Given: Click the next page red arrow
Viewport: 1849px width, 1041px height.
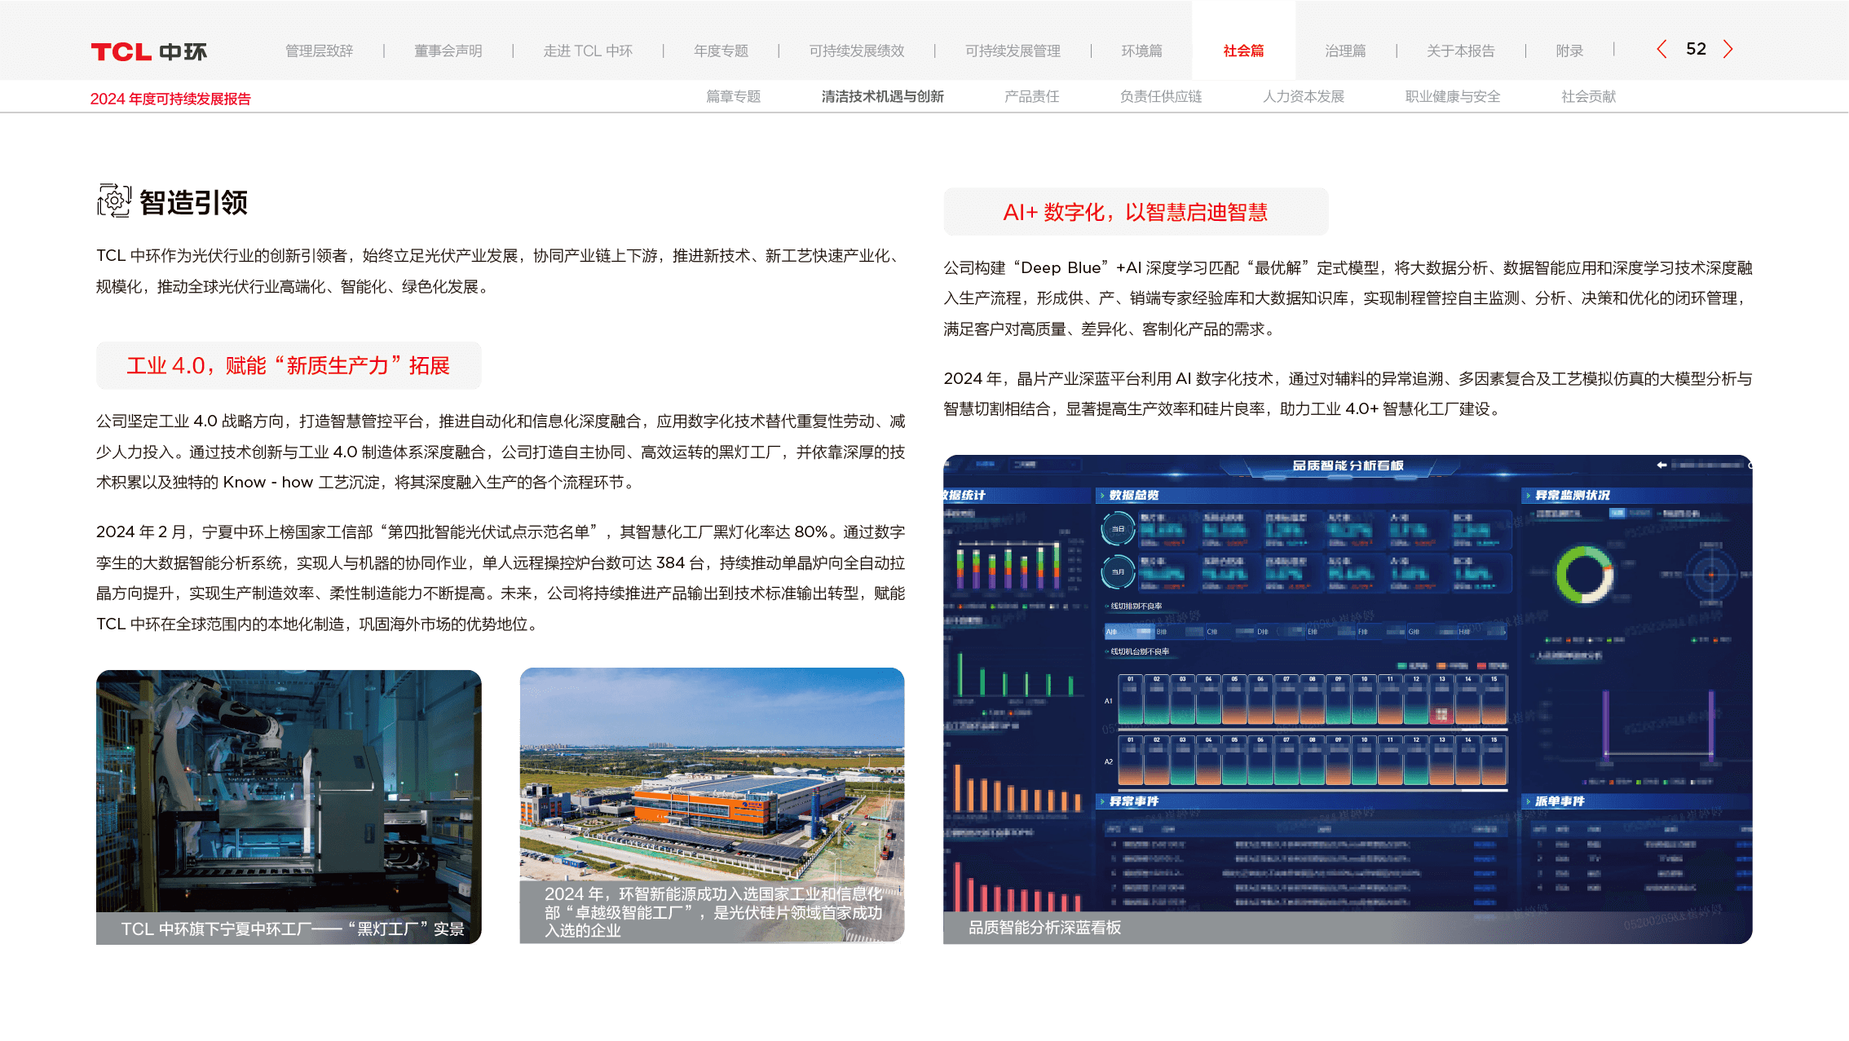Looking at the screenshot, I should [1728, 50].
